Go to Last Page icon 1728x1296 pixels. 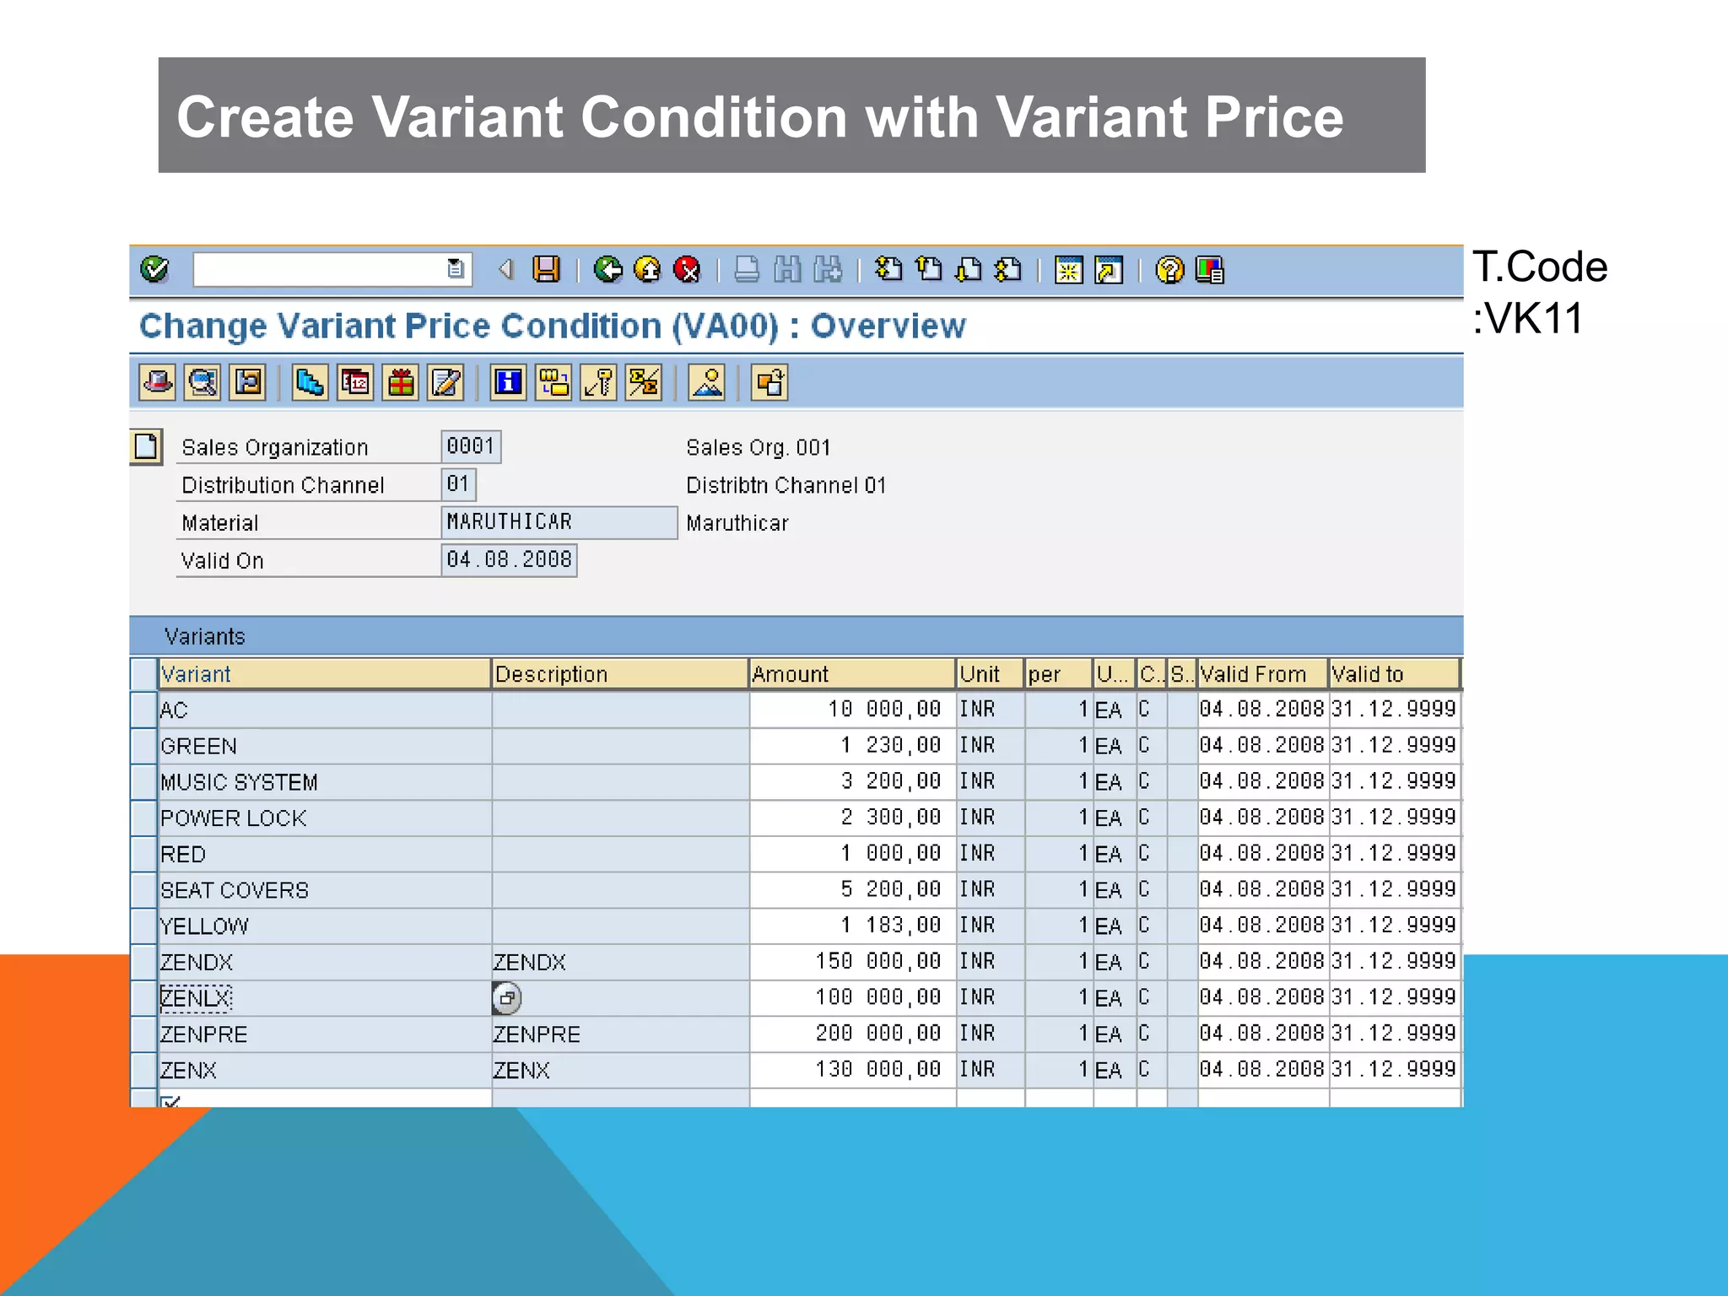(x=1009, y=270)
